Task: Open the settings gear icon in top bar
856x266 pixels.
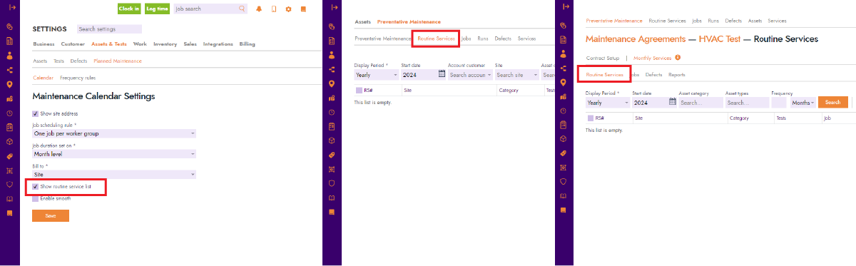Action: 288,9
